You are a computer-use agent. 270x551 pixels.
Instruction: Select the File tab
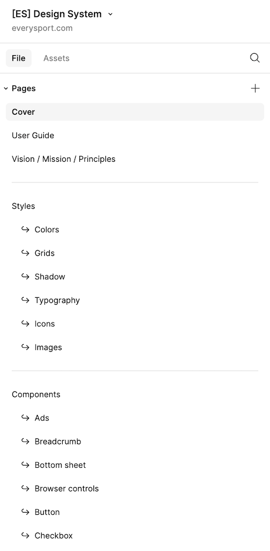18,58
